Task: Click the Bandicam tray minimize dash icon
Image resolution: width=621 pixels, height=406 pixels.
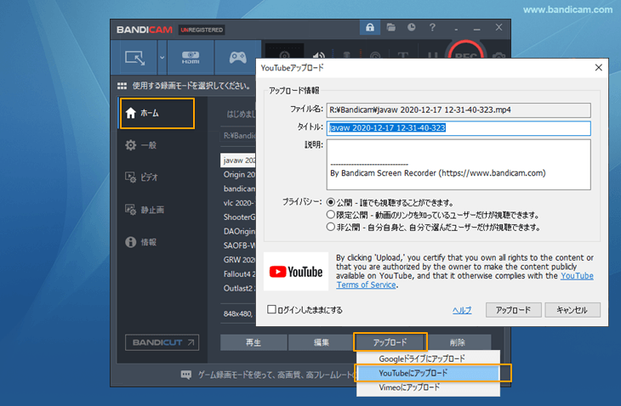Action: click(x=456, y=29)
